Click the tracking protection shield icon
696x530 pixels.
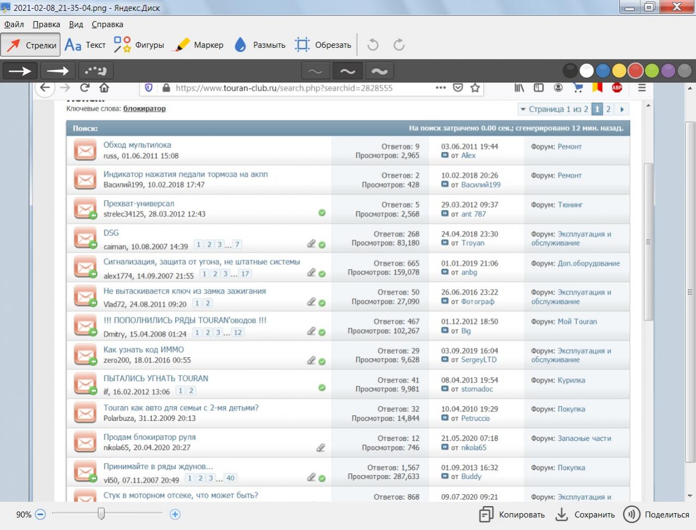point(149,88)
